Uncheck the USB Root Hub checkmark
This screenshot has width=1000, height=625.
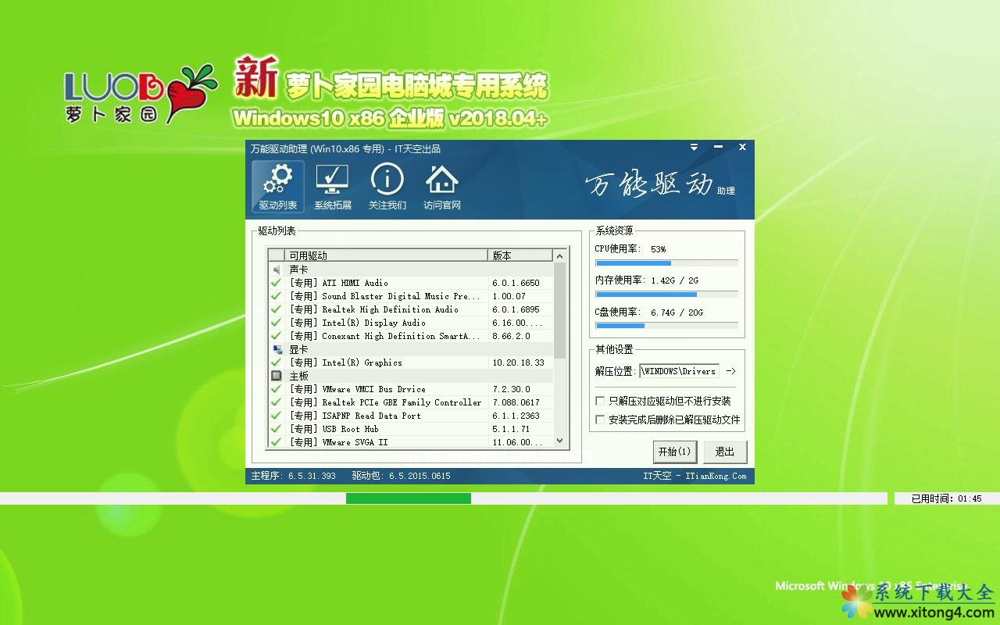(x=276, y=429)
